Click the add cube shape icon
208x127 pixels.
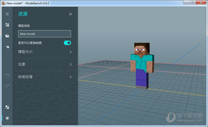(7, 36)
